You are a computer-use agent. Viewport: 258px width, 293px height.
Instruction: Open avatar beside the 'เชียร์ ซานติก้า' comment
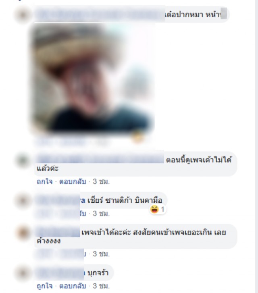(23, 201)
